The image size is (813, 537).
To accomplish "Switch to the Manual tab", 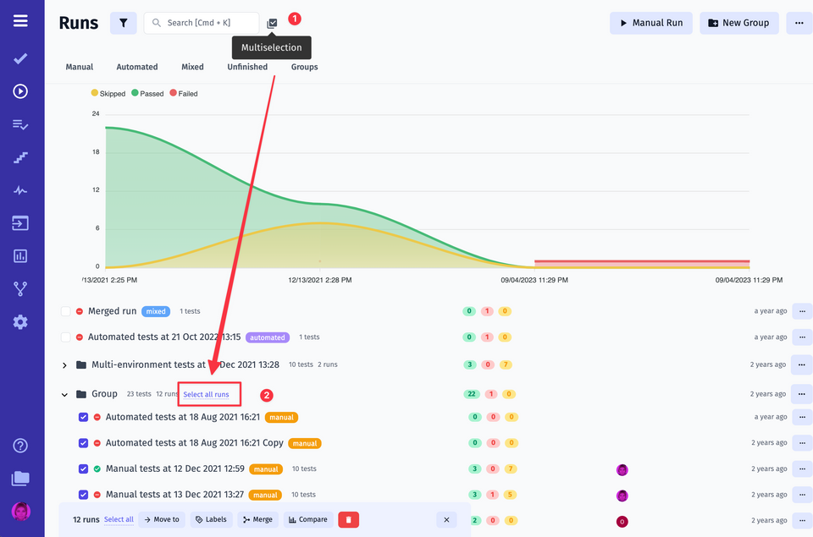I will [x=80, y=67].
